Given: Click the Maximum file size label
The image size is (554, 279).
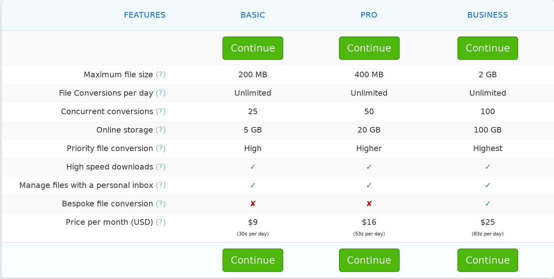Looking at the screenshot, I should [x=118, y=75].
